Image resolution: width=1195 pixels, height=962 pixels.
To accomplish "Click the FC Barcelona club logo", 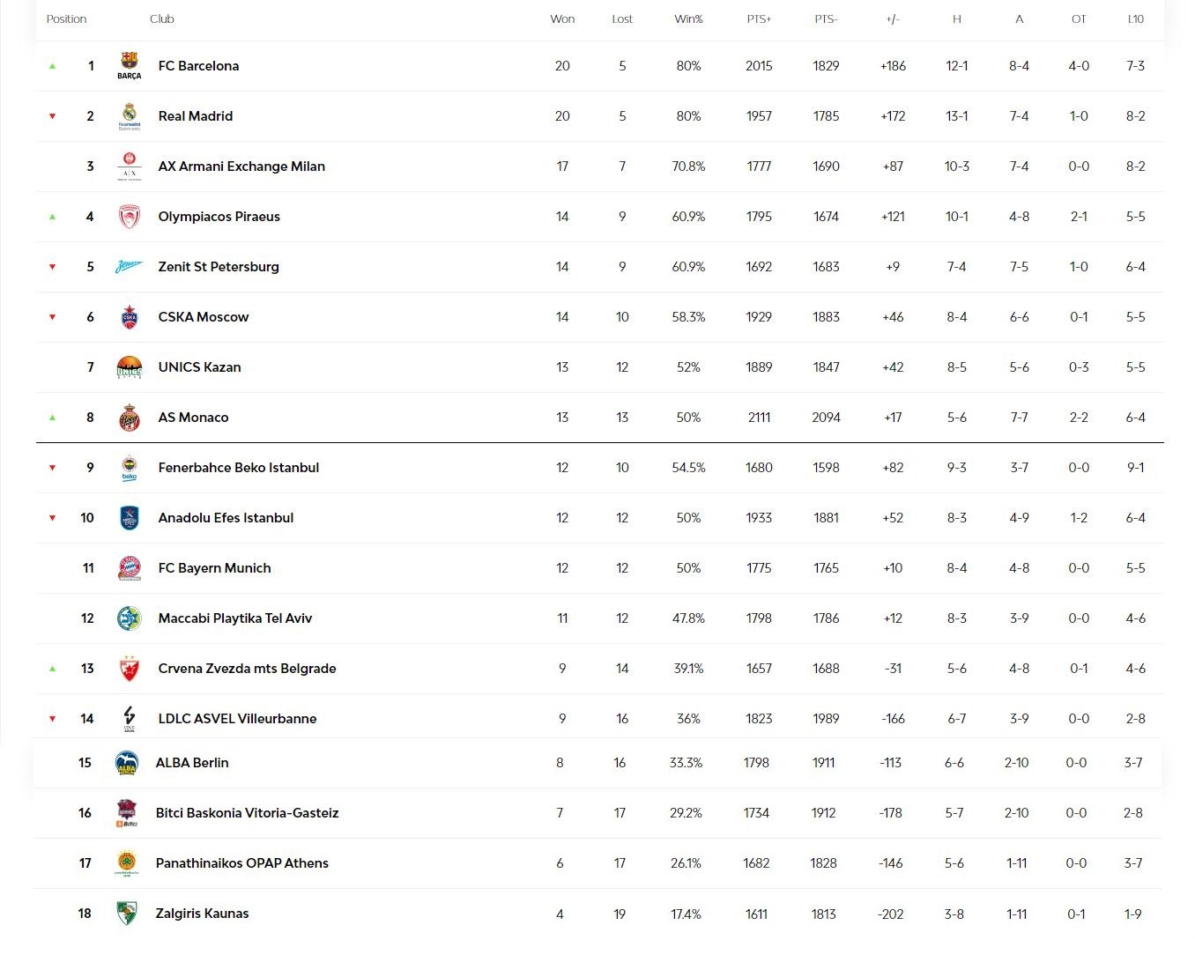I will pyautogui.click(x=130, y=65).
